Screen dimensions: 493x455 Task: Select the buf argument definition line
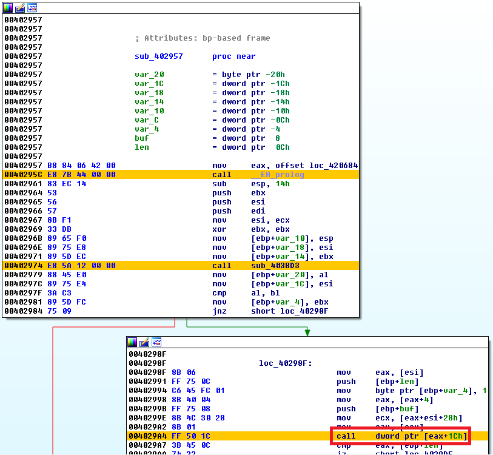click(x=142, y=138)
